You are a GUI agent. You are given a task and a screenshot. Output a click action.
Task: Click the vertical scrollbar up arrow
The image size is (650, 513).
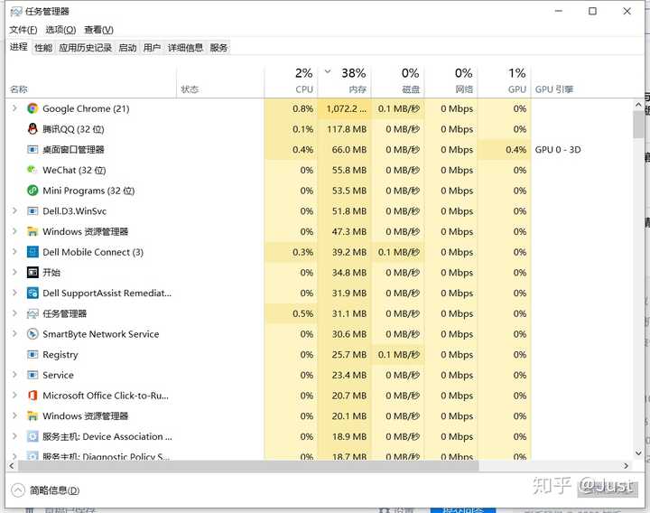(x=638, y=105)
